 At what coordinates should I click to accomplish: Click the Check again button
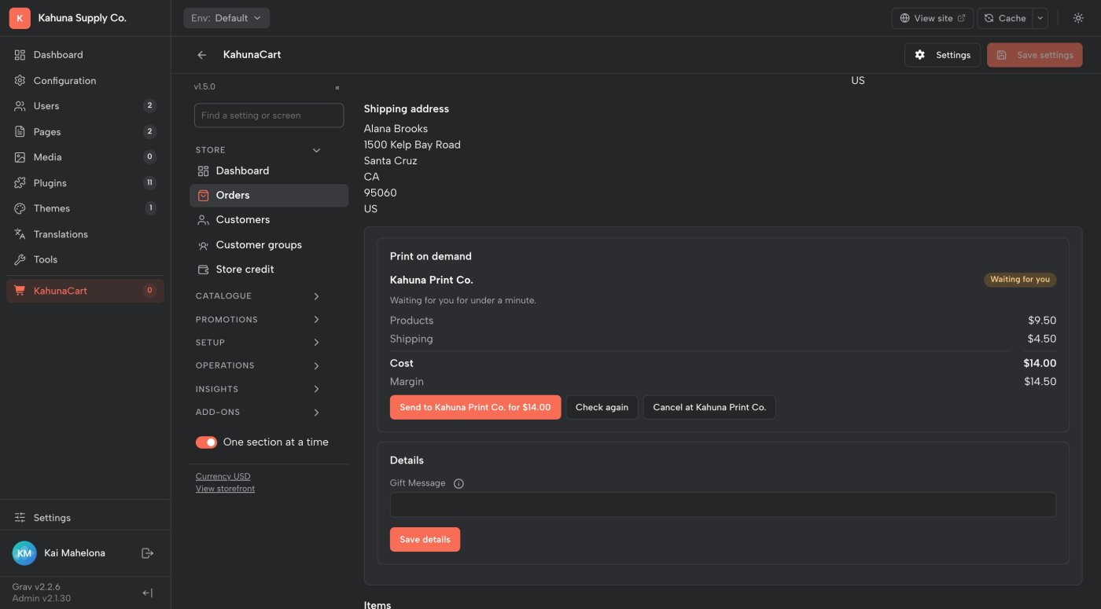coord(602,407)
